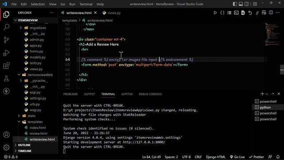This screenshot has width=284, height=160.
Task: Collapse the itemsreviewWeb folder
Action: [x=19, y=75]
